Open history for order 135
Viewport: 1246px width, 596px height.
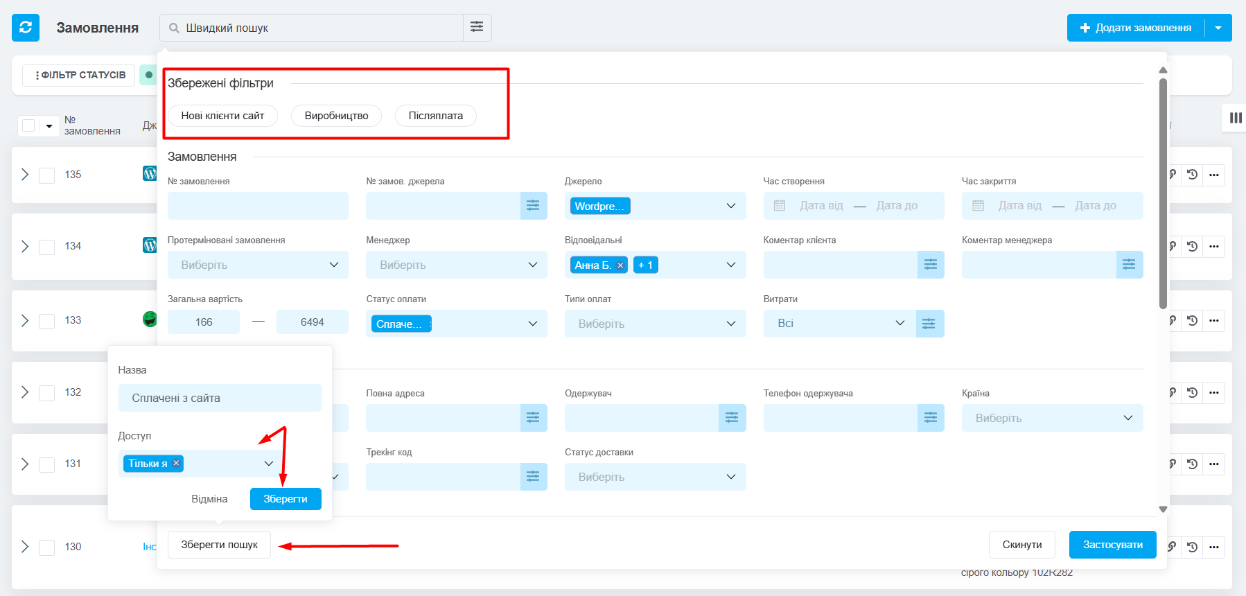[x=1192, y=175]
